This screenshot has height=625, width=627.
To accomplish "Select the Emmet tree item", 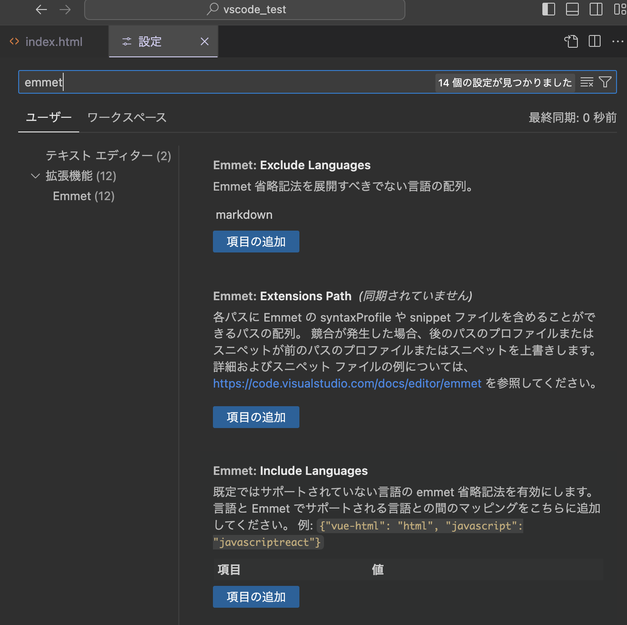I will pos(83,196).
